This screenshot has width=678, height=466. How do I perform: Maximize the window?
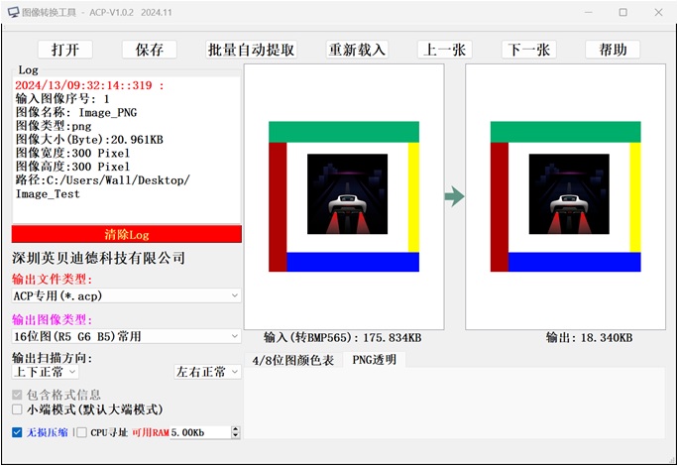623,12
